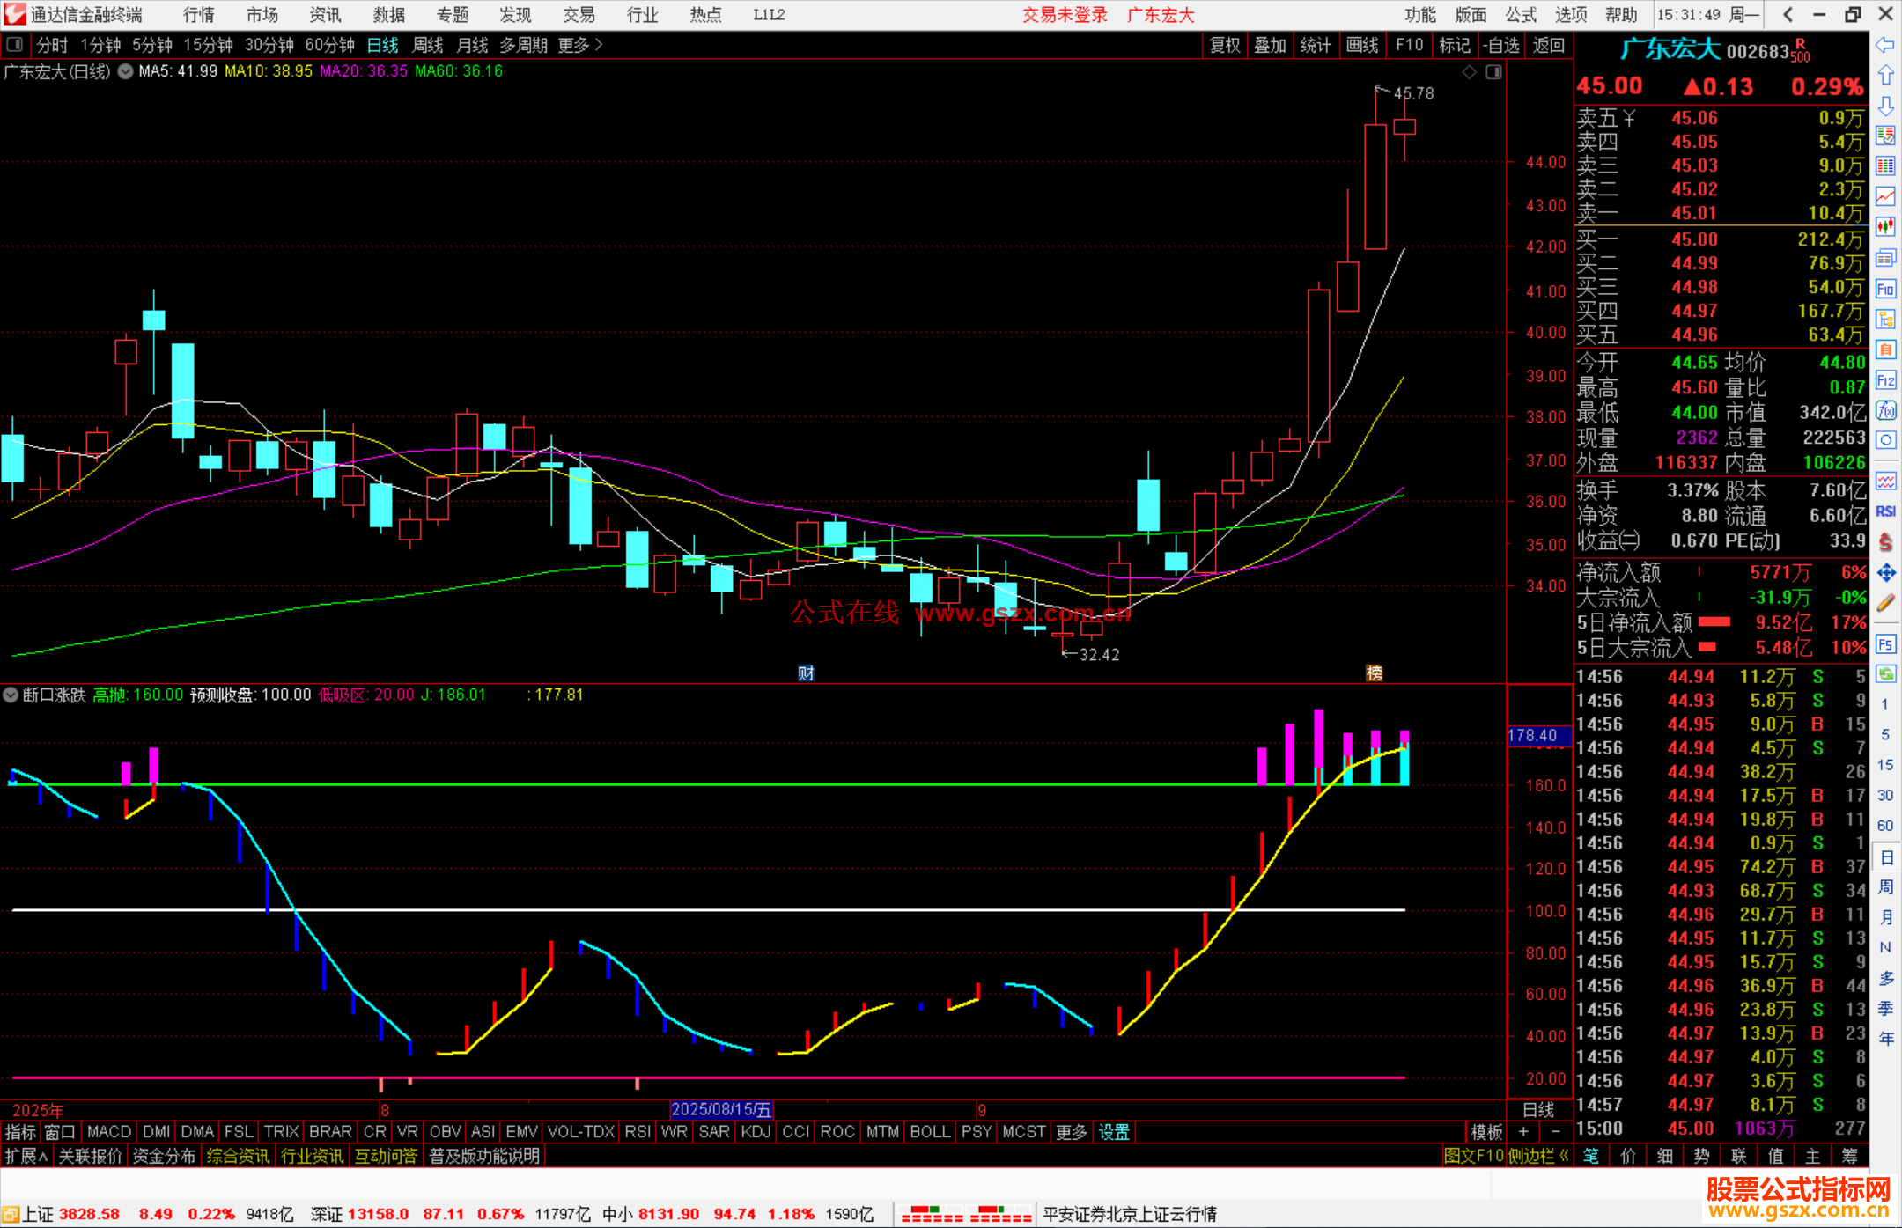
Task: Open the hierarchy tree icon in sidebar
Action: 1885,319
